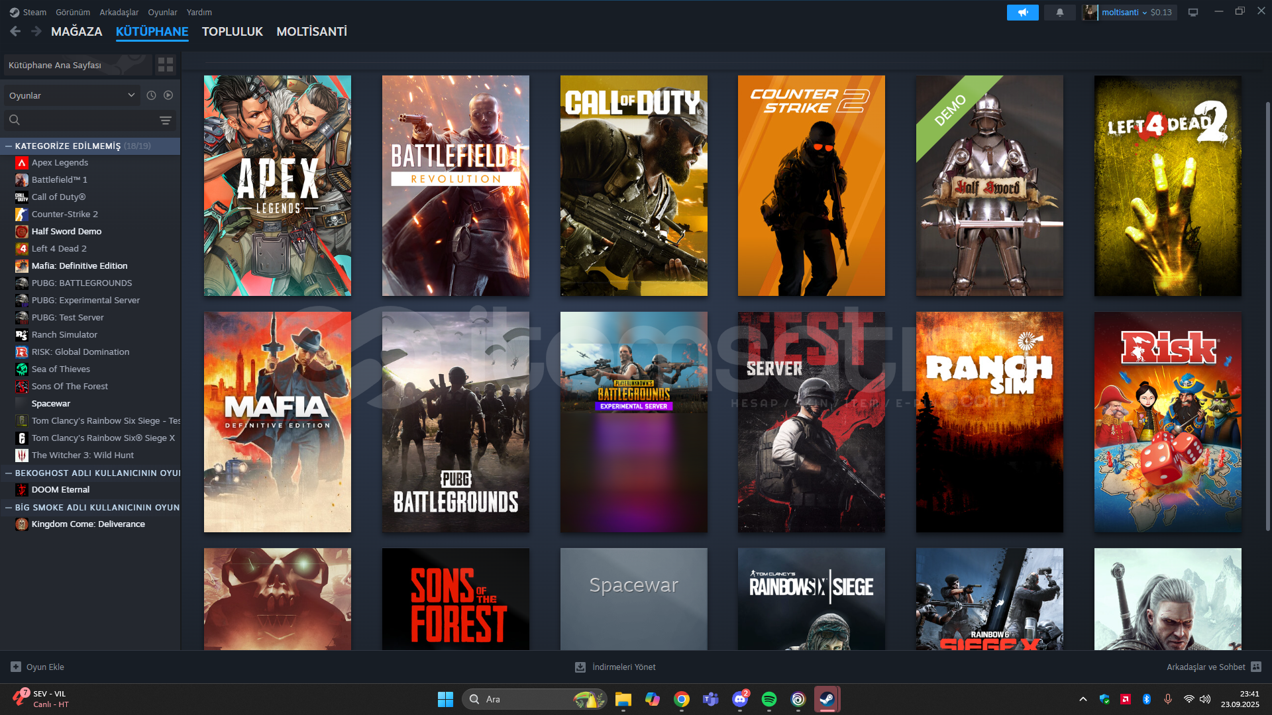Click the İndirmeleri Yönet download icon

tap(580, 667)
